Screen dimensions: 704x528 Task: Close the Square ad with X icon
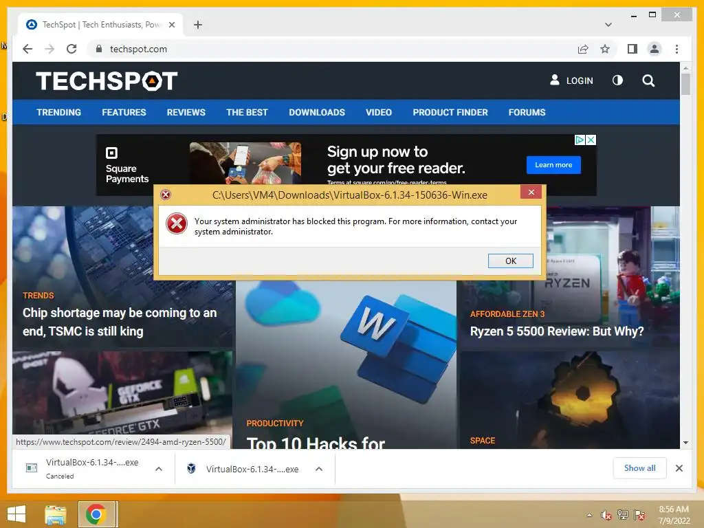(591, 140)
